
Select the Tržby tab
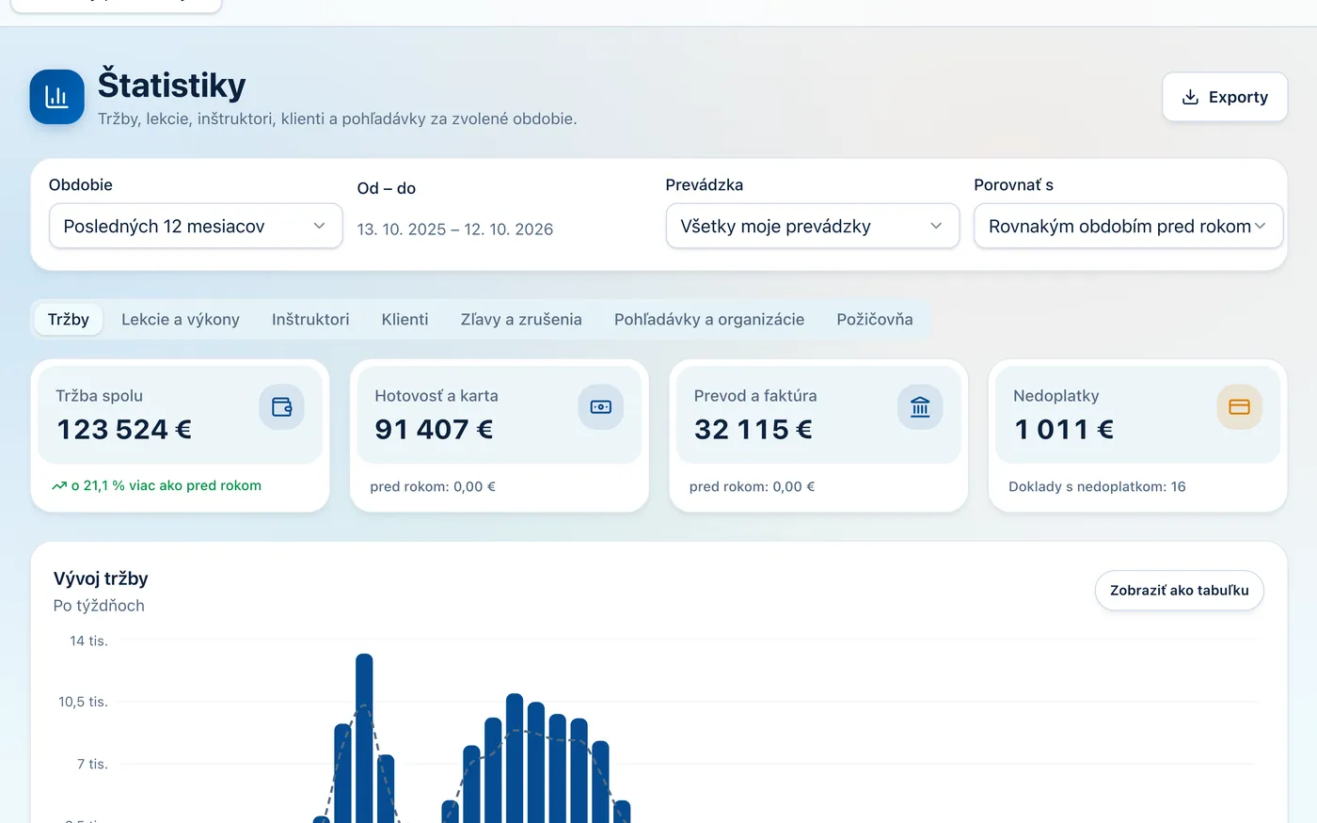(69, 319)
